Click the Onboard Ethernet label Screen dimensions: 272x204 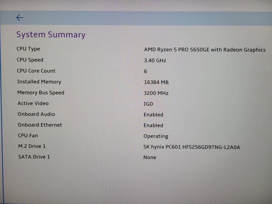click(40, 125)
